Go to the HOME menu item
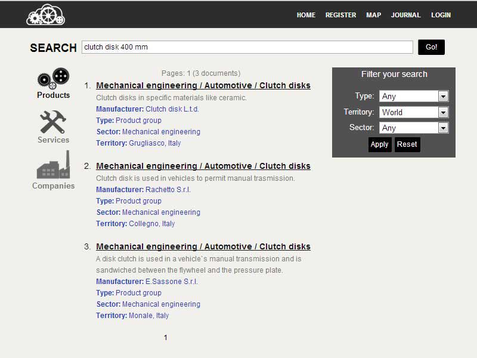Viewport: 477px width, 358px height. click(306, 15)
